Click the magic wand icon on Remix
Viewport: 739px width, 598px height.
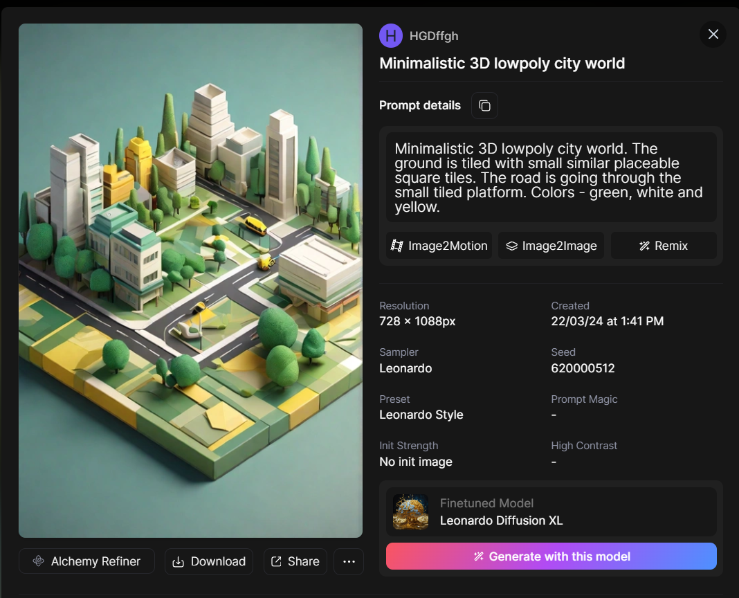(x=644, y=246)
